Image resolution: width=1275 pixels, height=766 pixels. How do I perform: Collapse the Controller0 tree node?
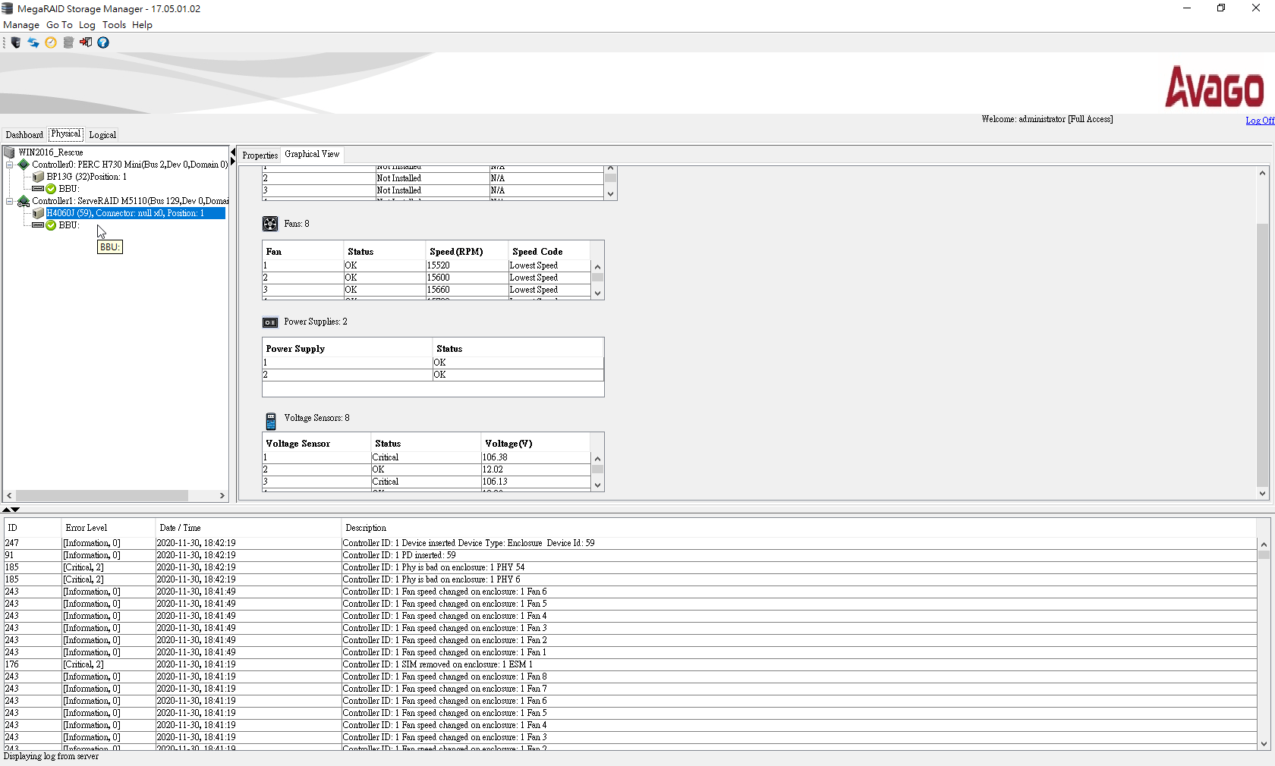[x=10, y=165]
